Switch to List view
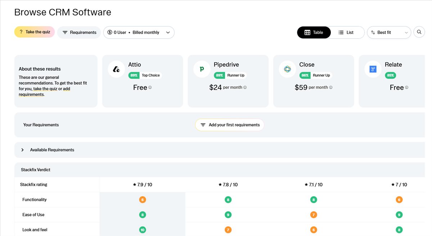Screen dimensions: 432x236 tap(346, 32)
